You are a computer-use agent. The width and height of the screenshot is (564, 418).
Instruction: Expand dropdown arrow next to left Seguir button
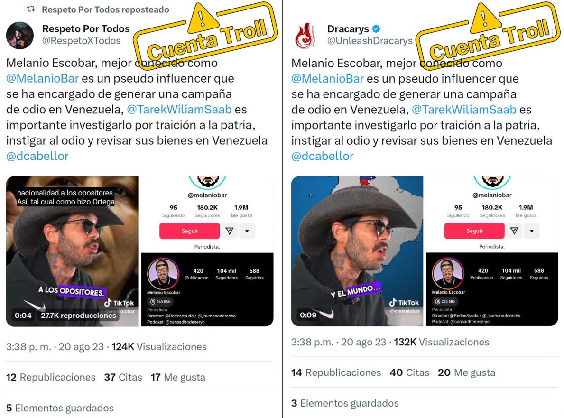247,231
